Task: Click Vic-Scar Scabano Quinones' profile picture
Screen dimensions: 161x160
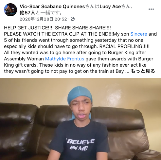Action: click(10, 10)
